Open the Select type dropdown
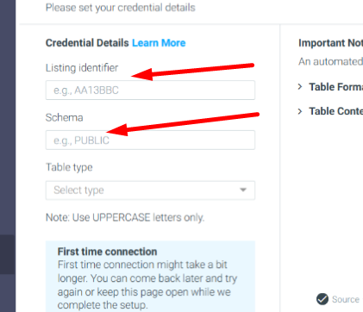363x312 pixels. coord(150,190)
